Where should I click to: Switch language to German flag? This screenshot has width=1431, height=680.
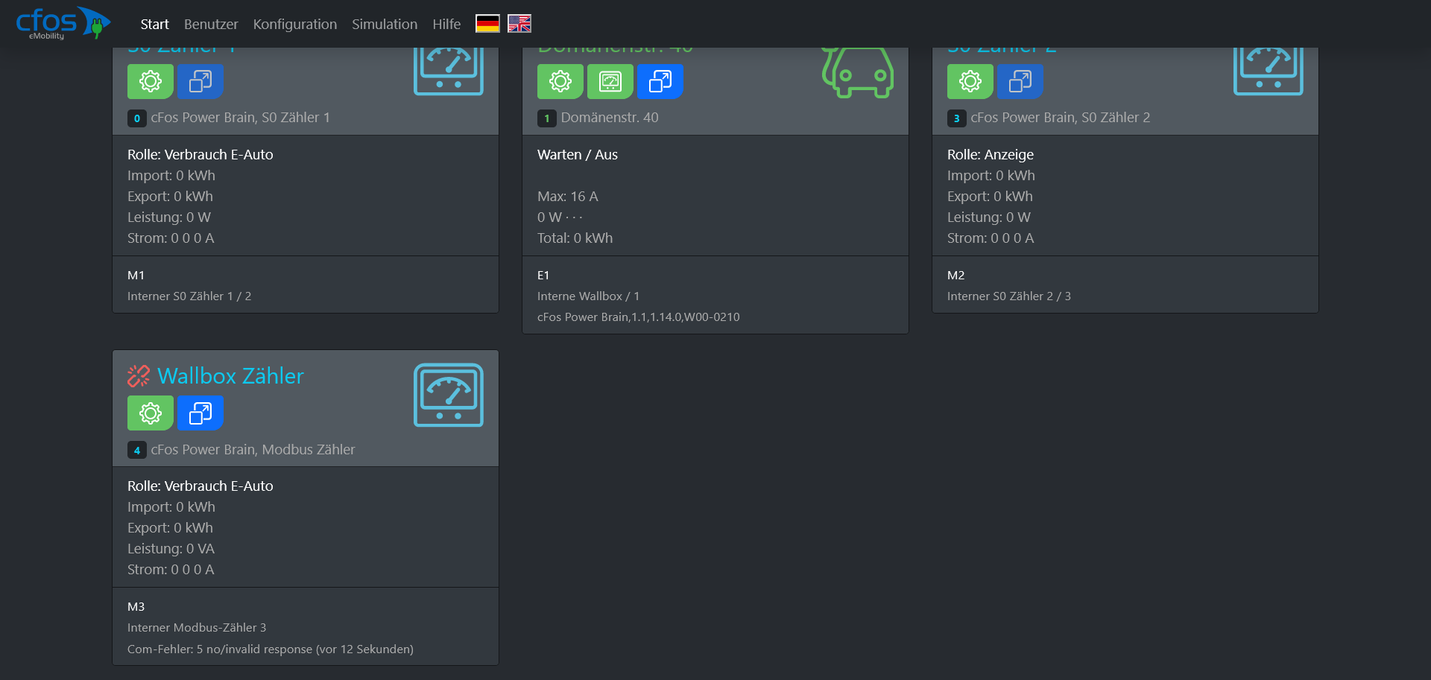487,24
